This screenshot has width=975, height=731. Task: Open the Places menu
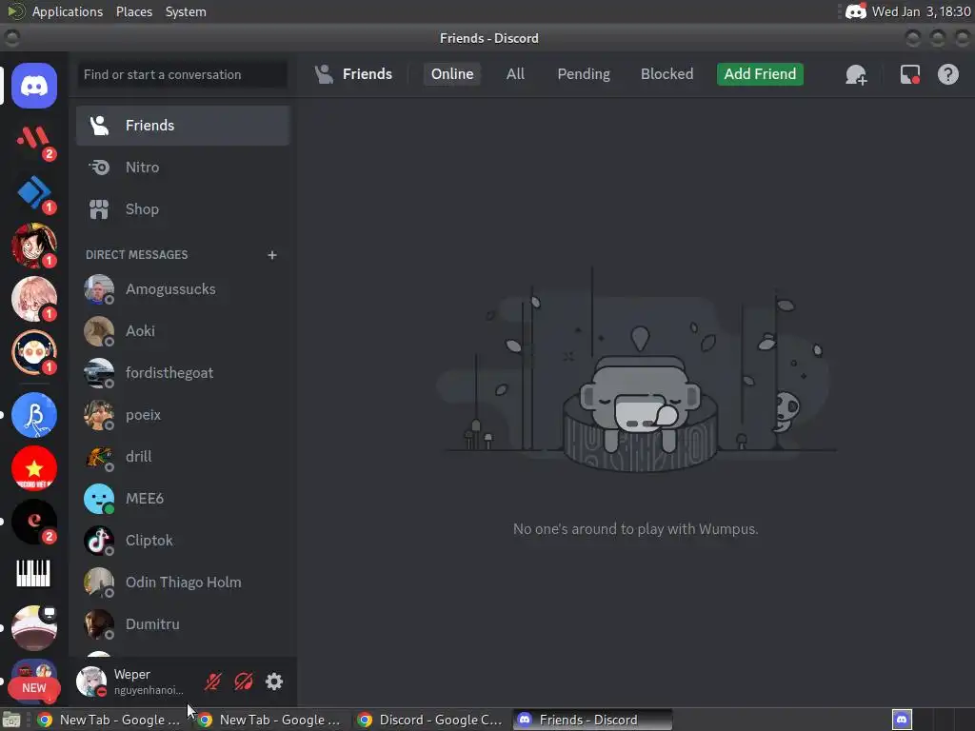(x=134, y=11)
